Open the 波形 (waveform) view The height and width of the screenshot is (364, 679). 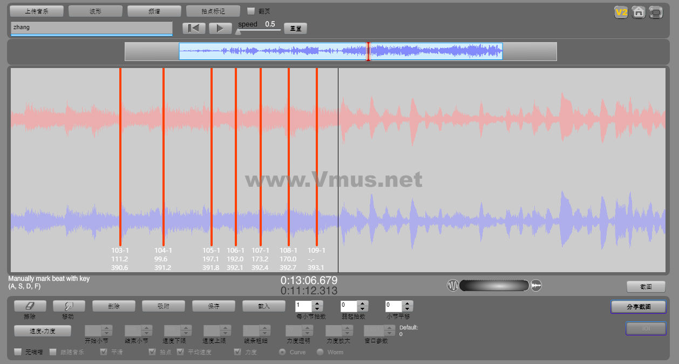click(96, 11)
